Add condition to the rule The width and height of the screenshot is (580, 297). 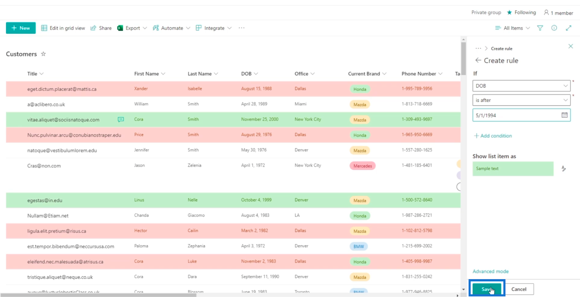click(493, 136)
